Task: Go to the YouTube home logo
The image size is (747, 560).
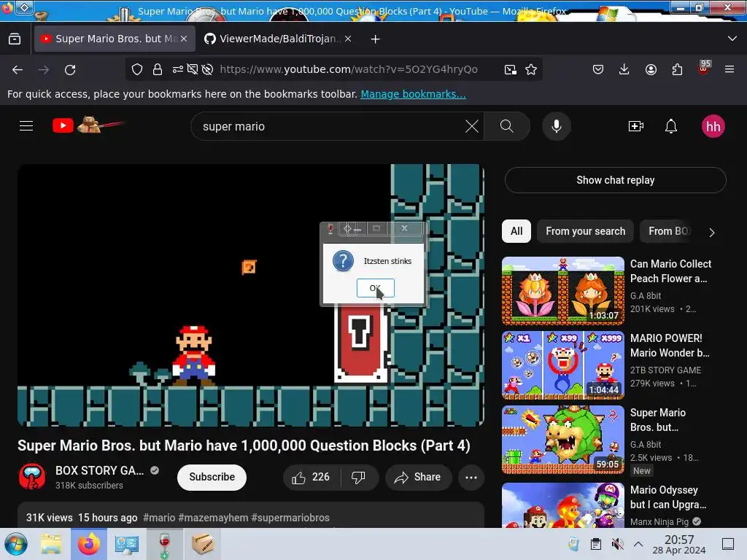Action: point(88,125)
